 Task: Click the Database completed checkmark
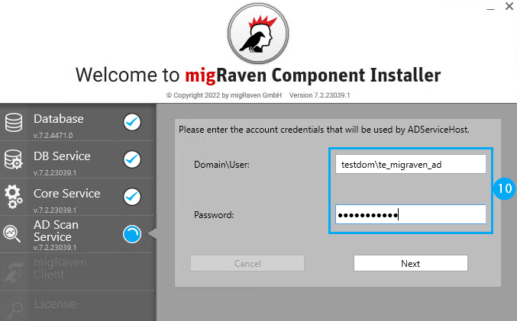coord(132,122)
